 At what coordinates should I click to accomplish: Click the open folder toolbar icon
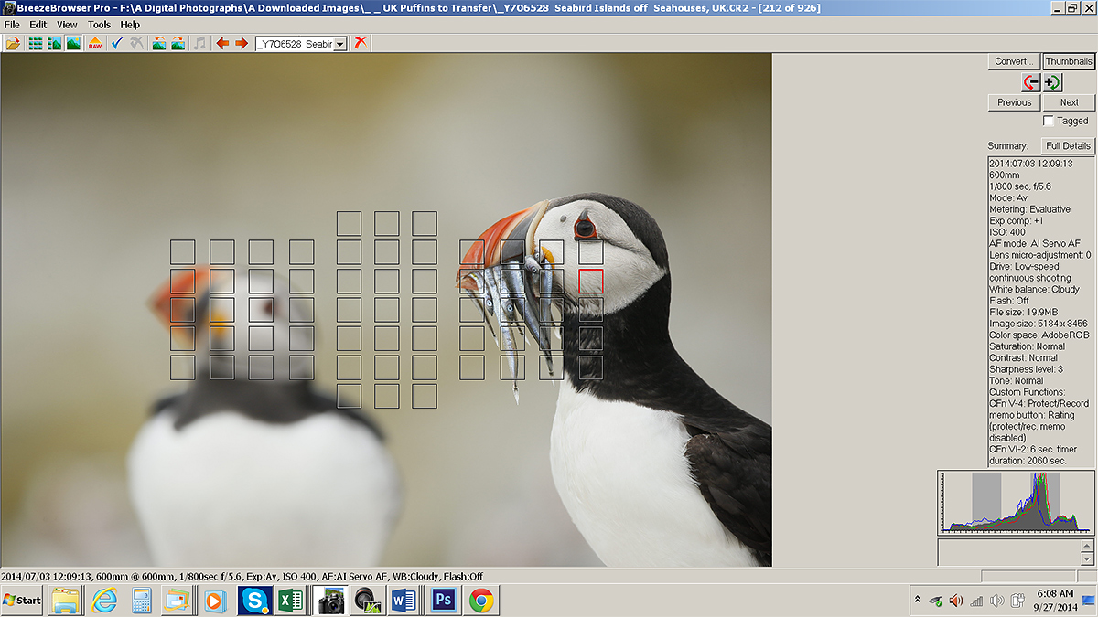point(13,43)
